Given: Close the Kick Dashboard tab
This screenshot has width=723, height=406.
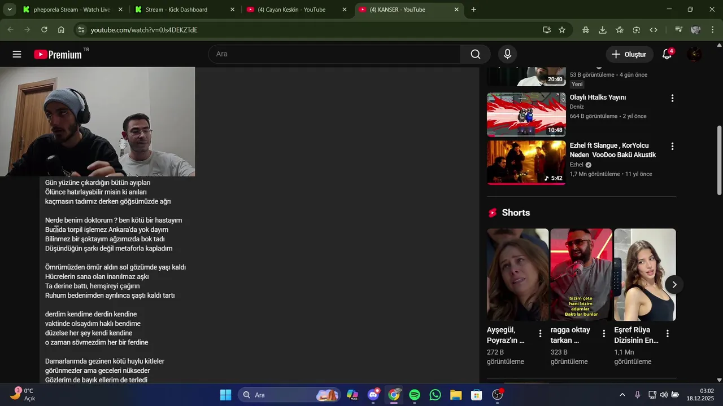Looking at the screenshot, I should click(233, 10).
